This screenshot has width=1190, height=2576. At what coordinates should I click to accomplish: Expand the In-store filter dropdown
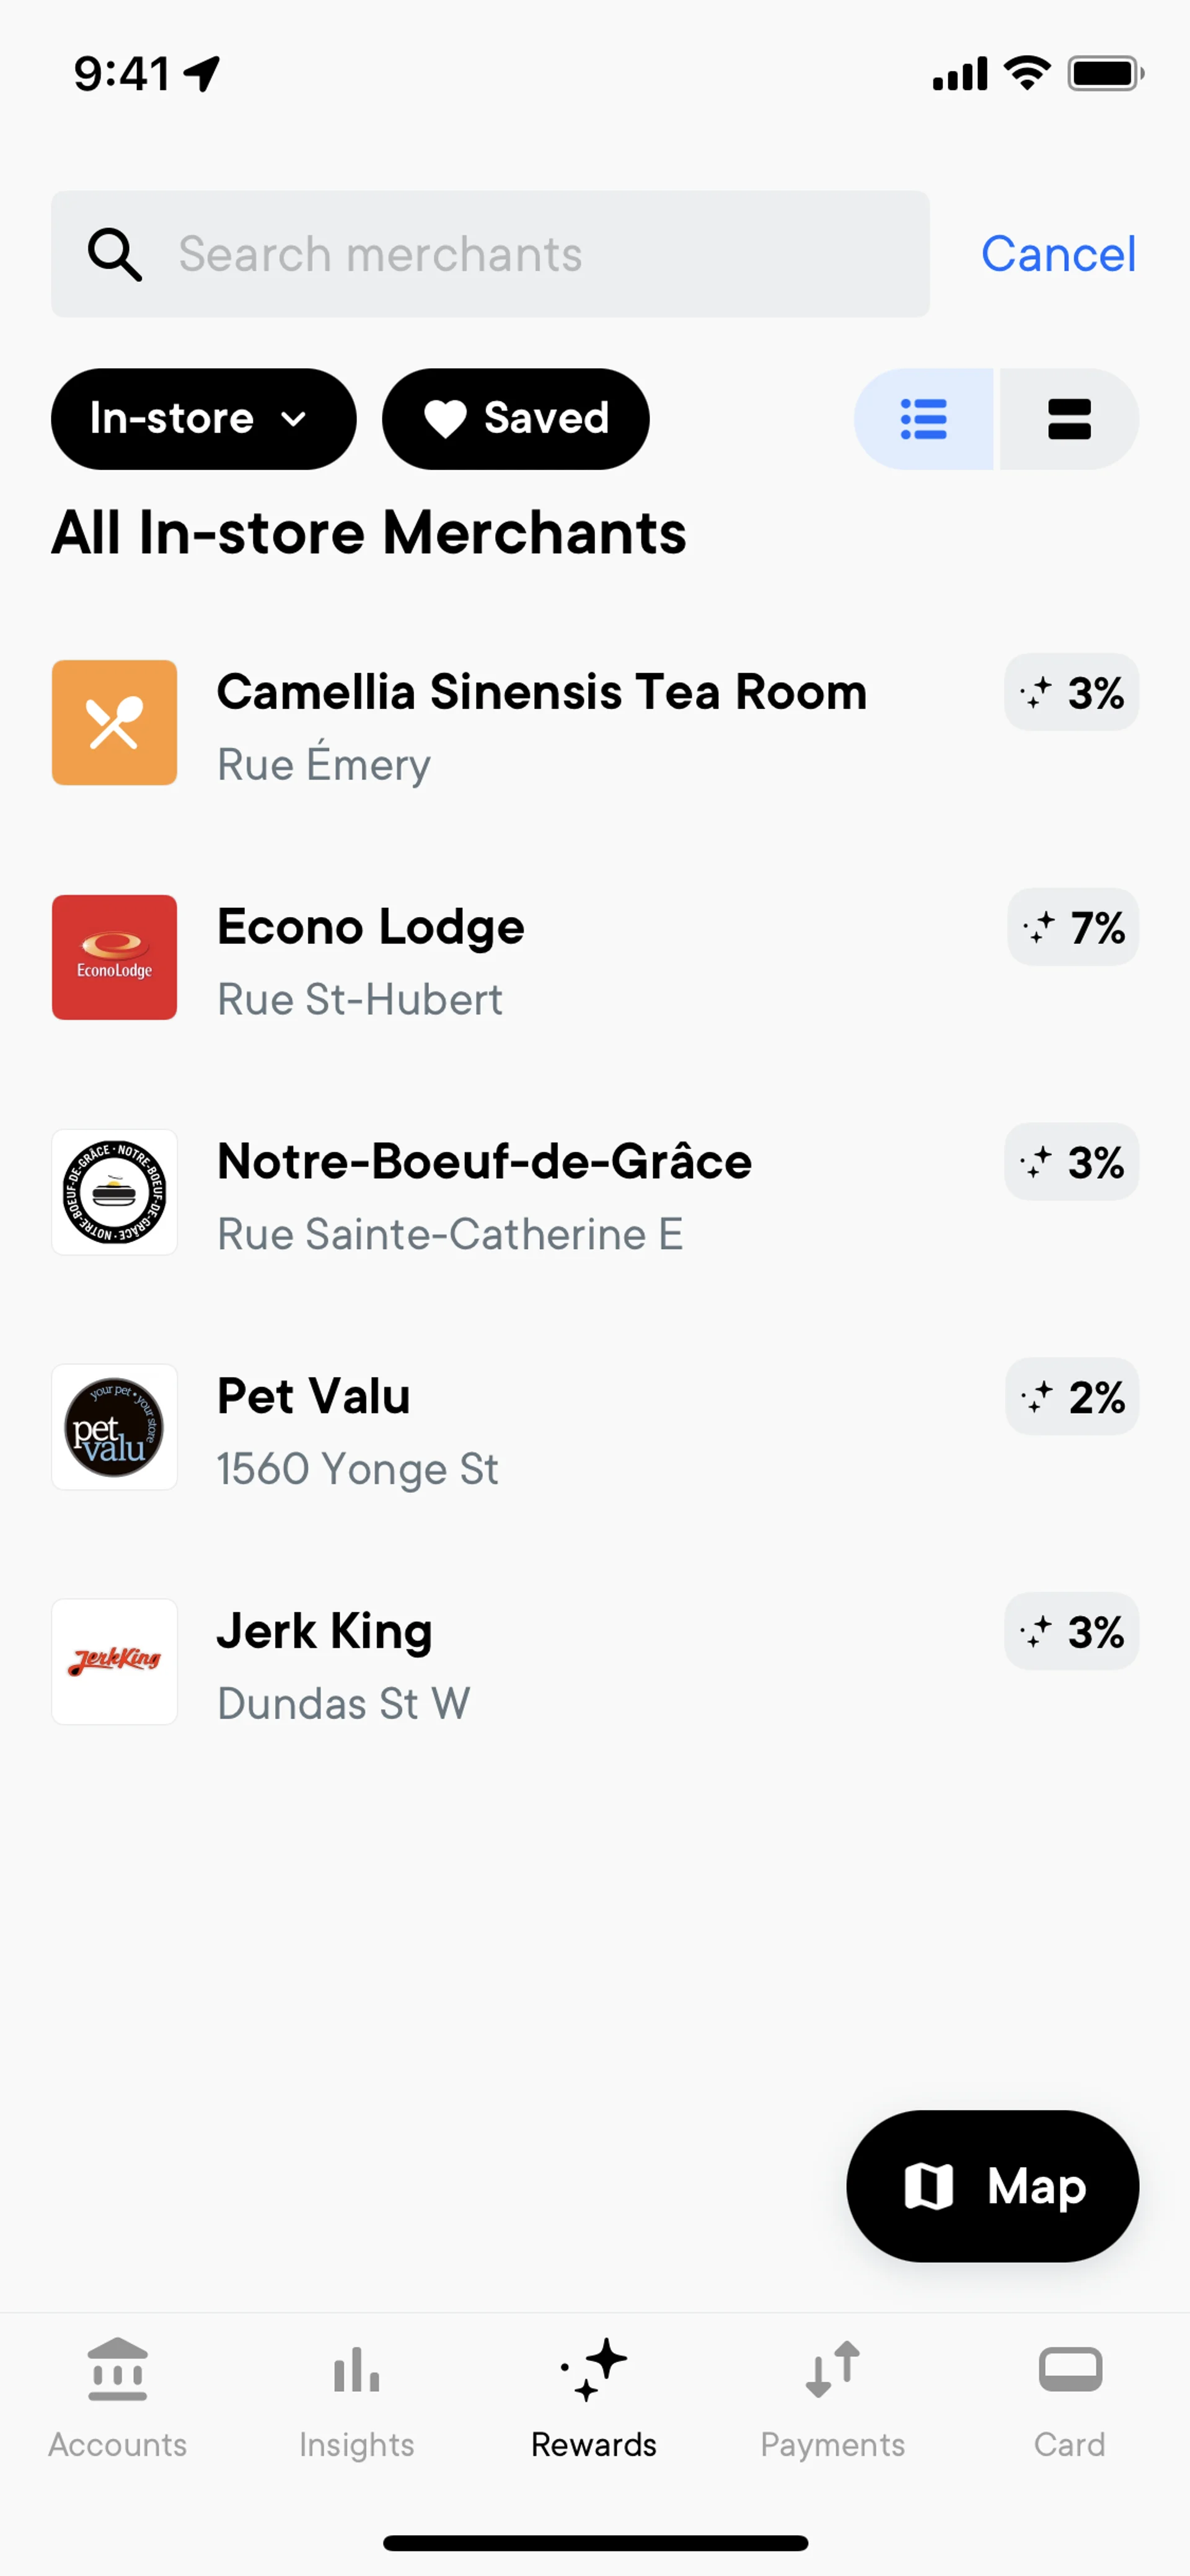(204, 419)
